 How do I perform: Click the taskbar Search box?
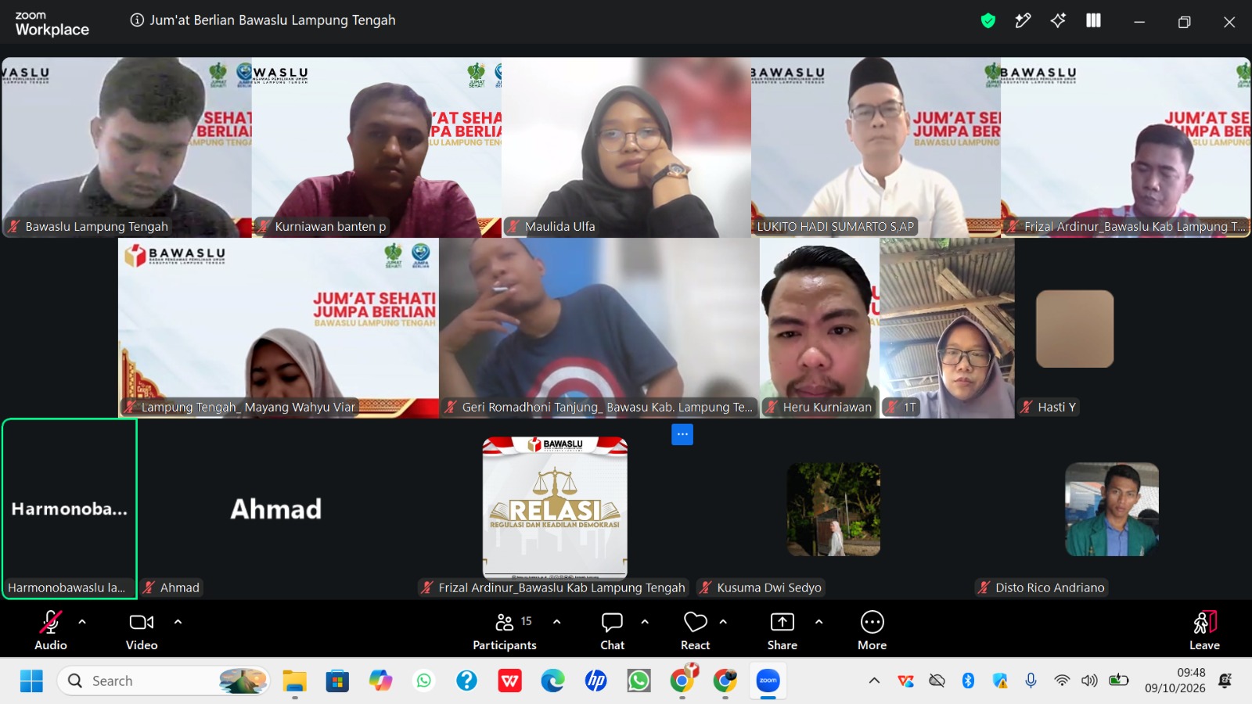point(164,681)
